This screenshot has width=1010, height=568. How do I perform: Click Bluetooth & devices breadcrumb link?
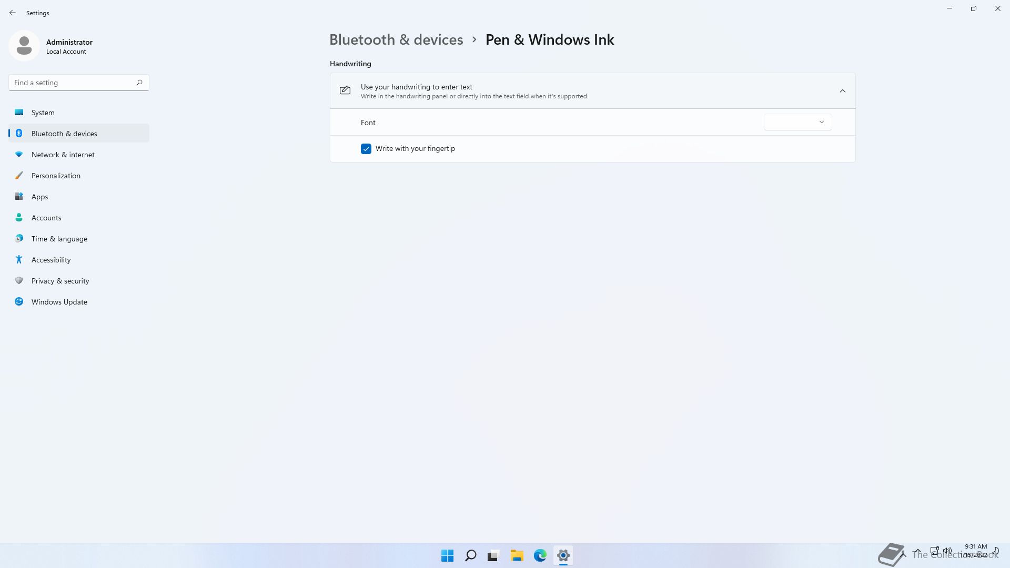396,39
